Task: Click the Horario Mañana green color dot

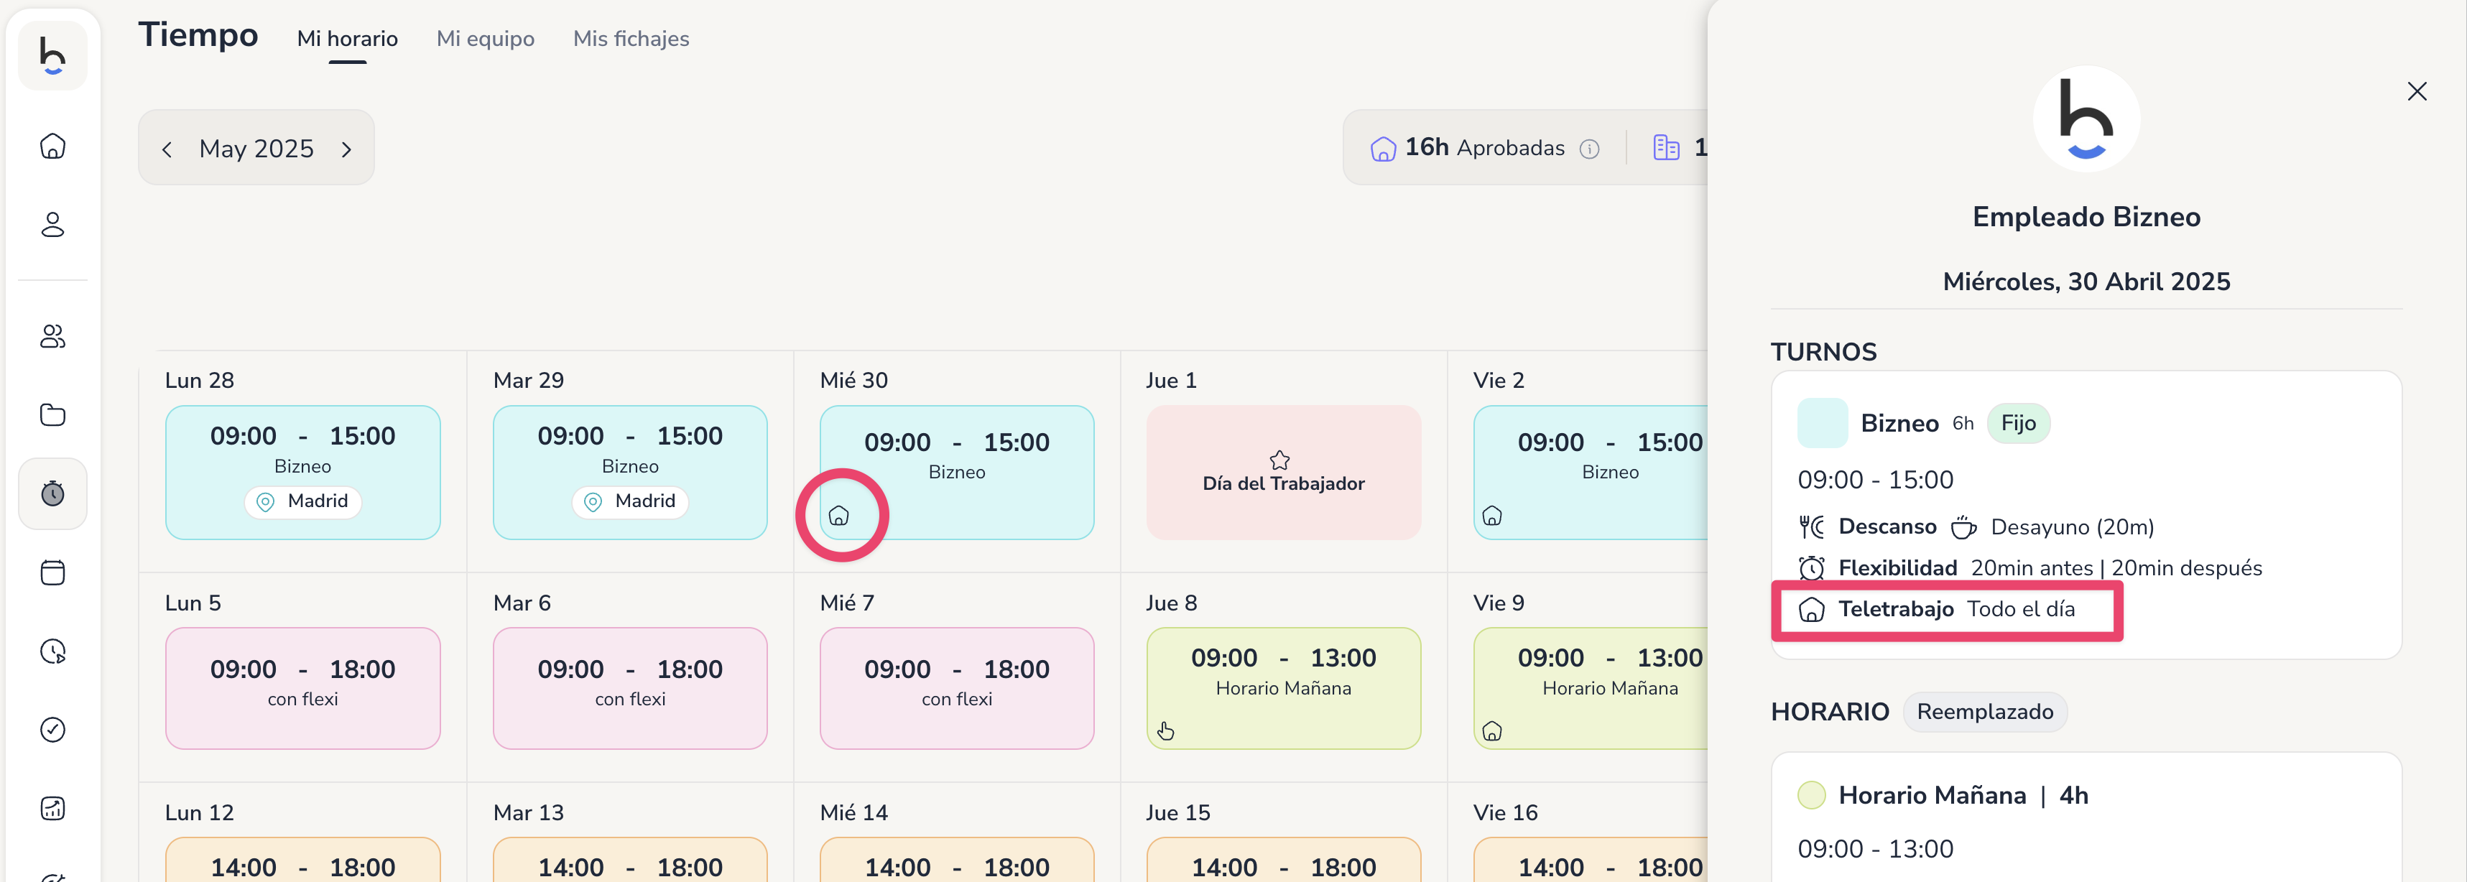Action: coord(1812,795)
